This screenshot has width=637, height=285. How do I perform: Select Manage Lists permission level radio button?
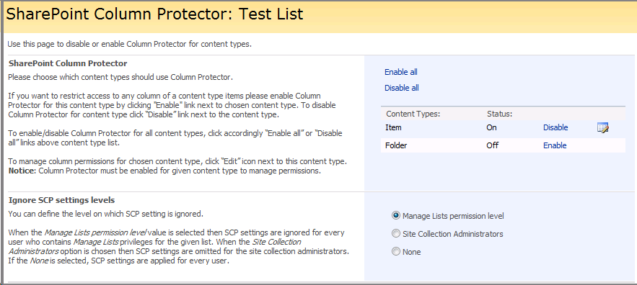tap(395, 216)
